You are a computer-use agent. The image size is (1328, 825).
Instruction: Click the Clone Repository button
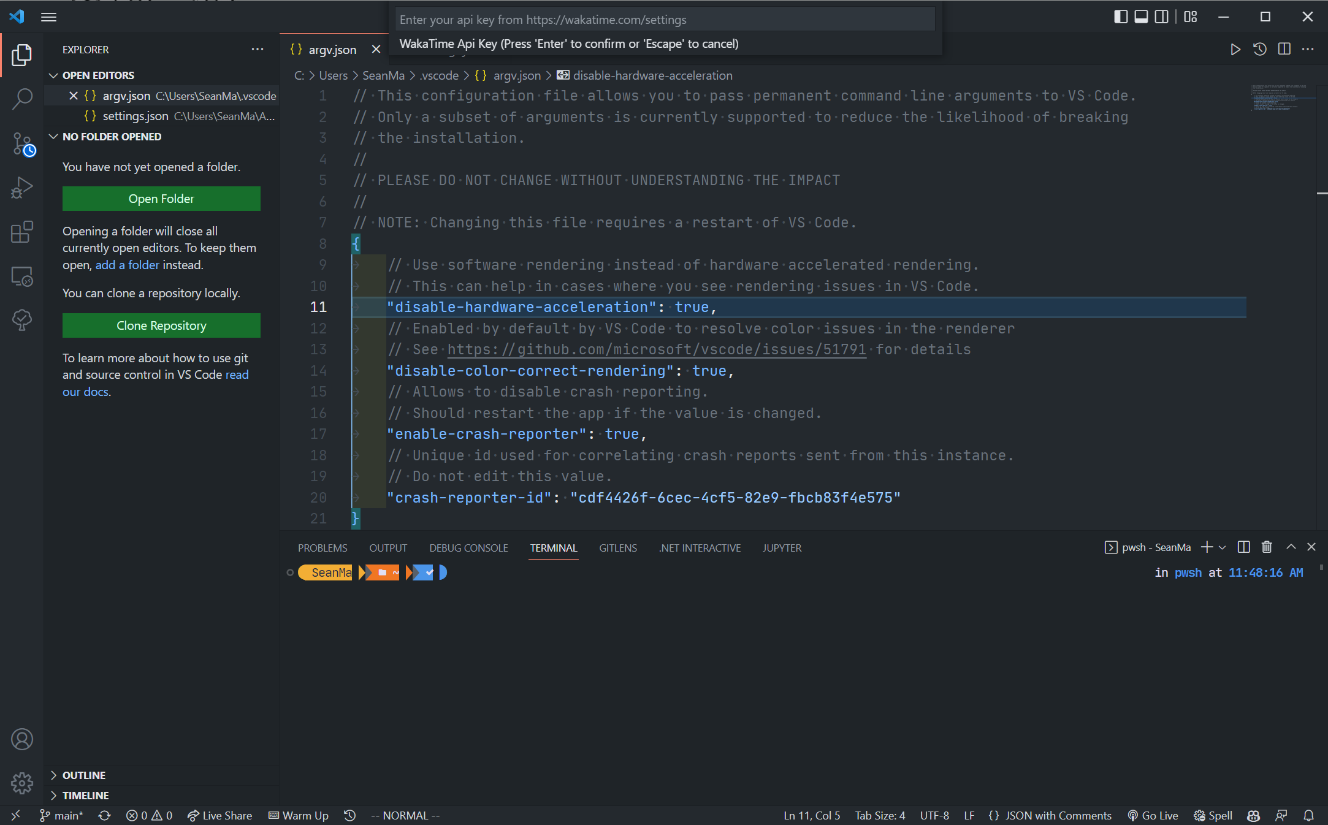pos(161,325)
